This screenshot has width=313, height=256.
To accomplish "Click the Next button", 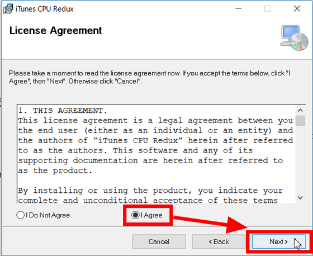I will (279, 241).
